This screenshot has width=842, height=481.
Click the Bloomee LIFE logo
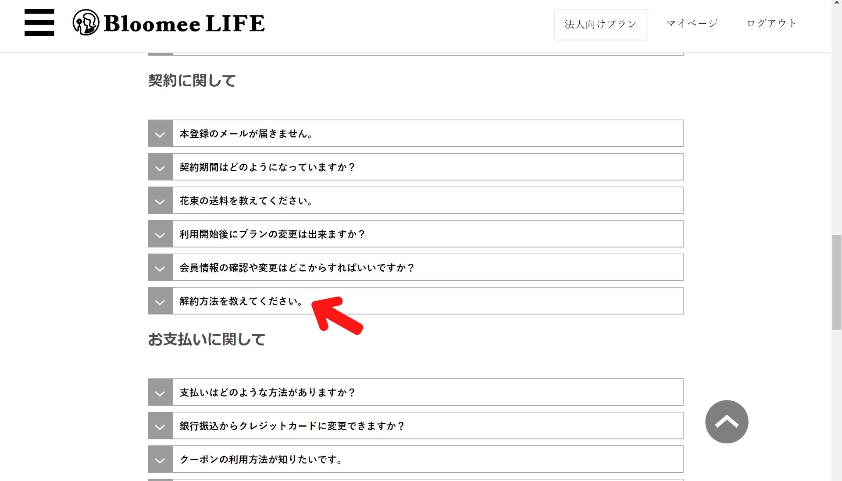pos(169,23)
